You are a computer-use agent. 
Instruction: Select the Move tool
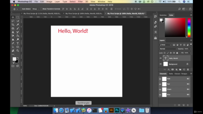13,17
